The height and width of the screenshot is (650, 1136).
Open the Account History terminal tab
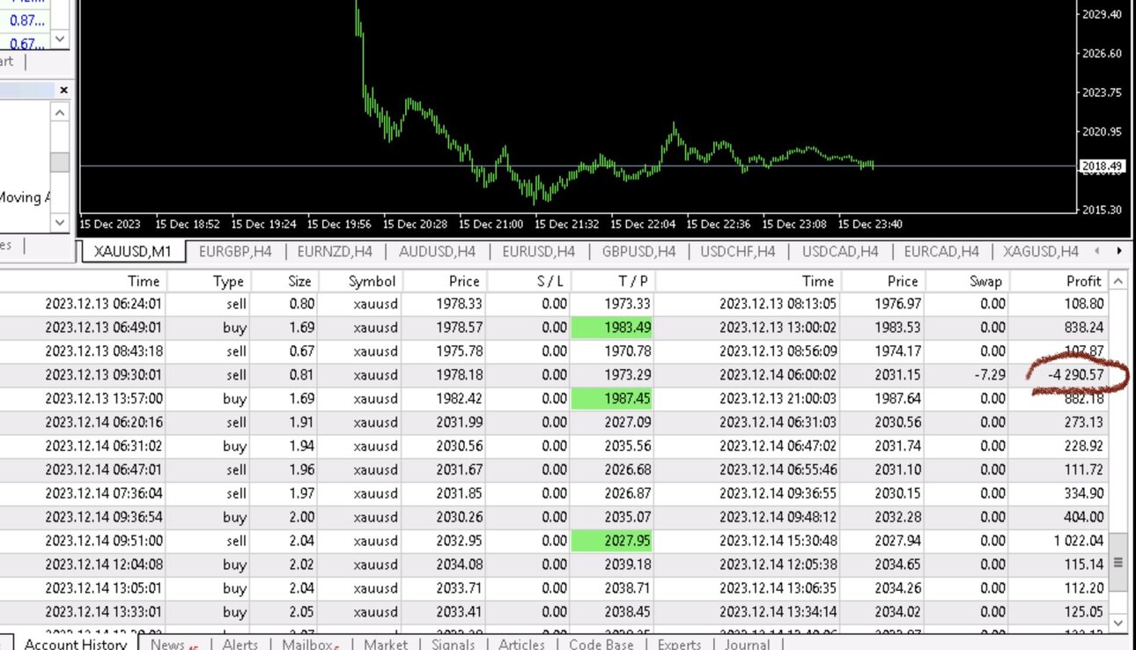pyautogui.click(x=76, y=643)
